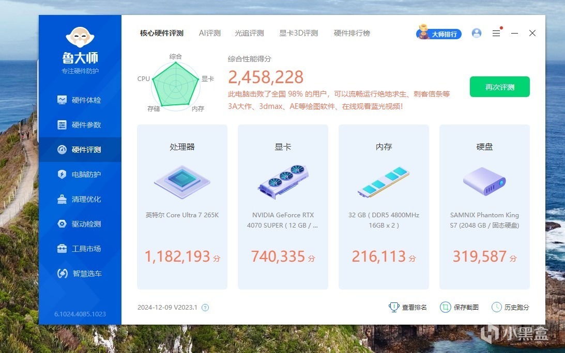The width and height of the screenshot is (565, 353).
Task: Click the 内存 card title
Action: pyautogui.click(x=384, y=147)
